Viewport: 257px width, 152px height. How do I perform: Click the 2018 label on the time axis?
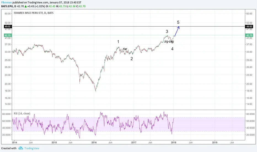pyautogui.click(x=173, y=142)
